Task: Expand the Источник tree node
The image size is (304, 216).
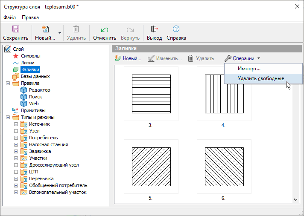Action: [16, 124]
